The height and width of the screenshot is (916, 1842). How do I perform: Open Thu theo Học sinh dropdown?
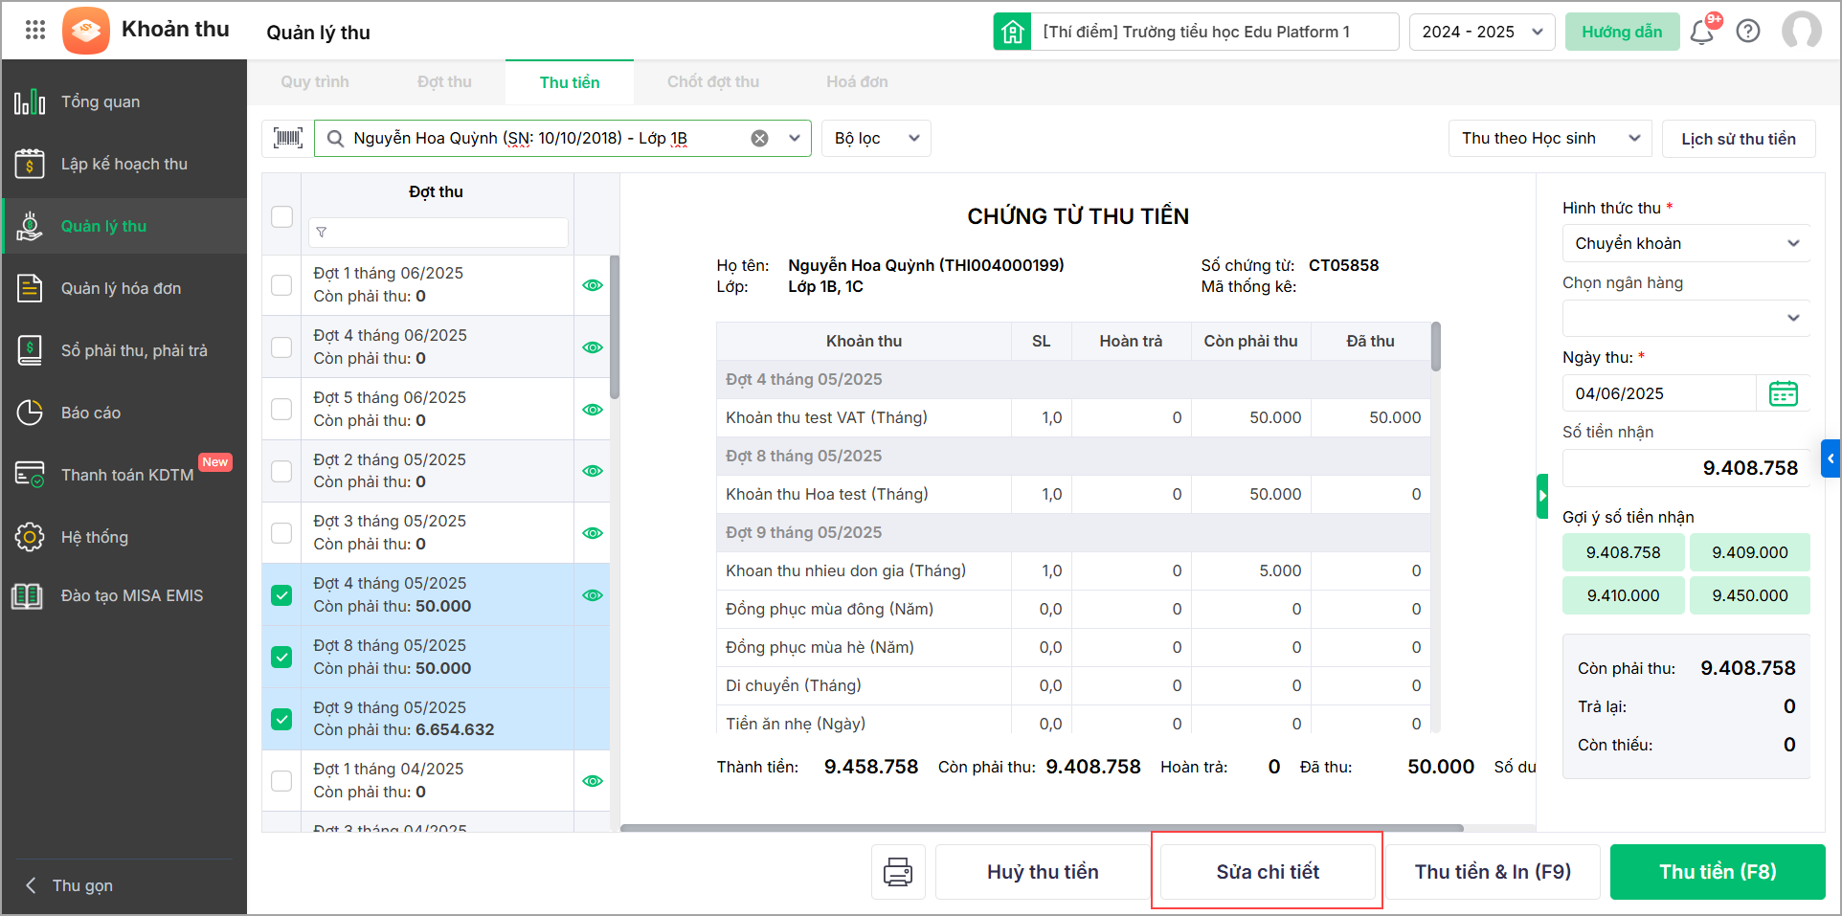click(1551, 138)
